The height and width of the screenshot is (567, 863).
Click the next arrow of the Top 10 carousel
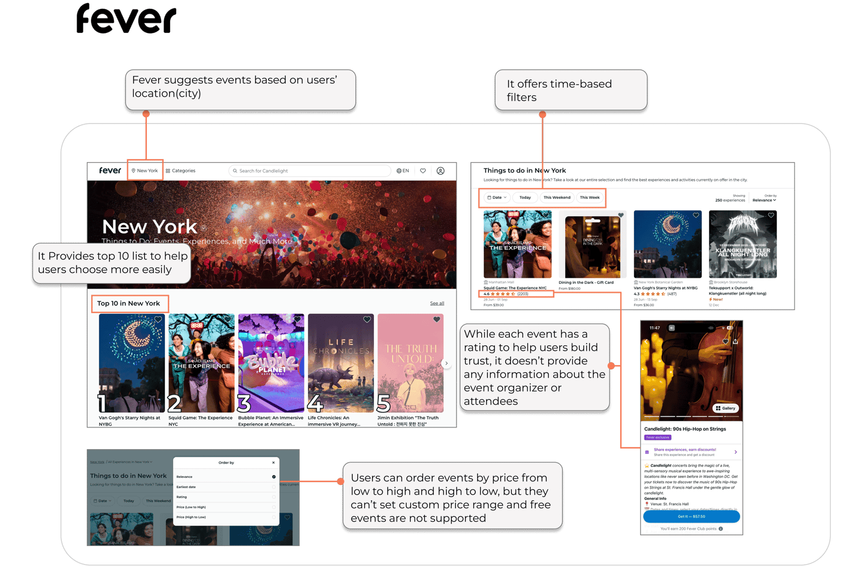pos(446,363)
